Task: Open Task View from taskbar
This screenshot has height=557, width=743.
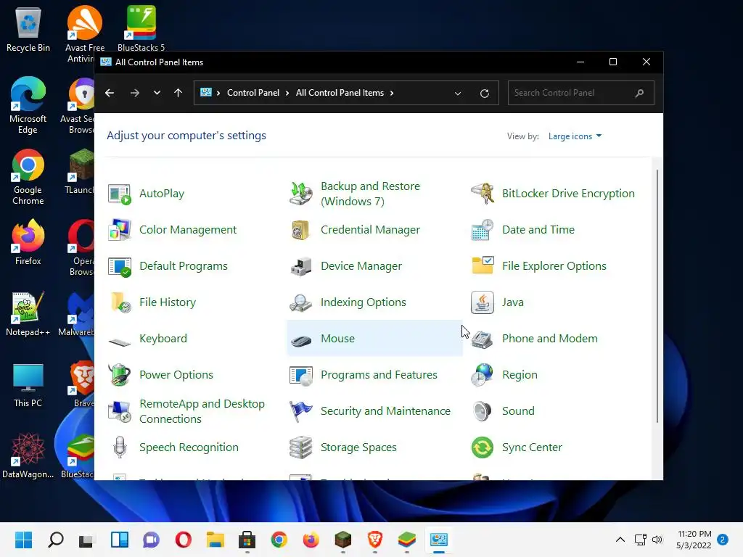Action: pyautogui.click(x=86, y=540)
